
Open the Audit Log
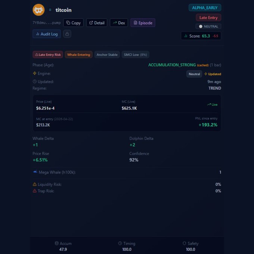[47, 34]
